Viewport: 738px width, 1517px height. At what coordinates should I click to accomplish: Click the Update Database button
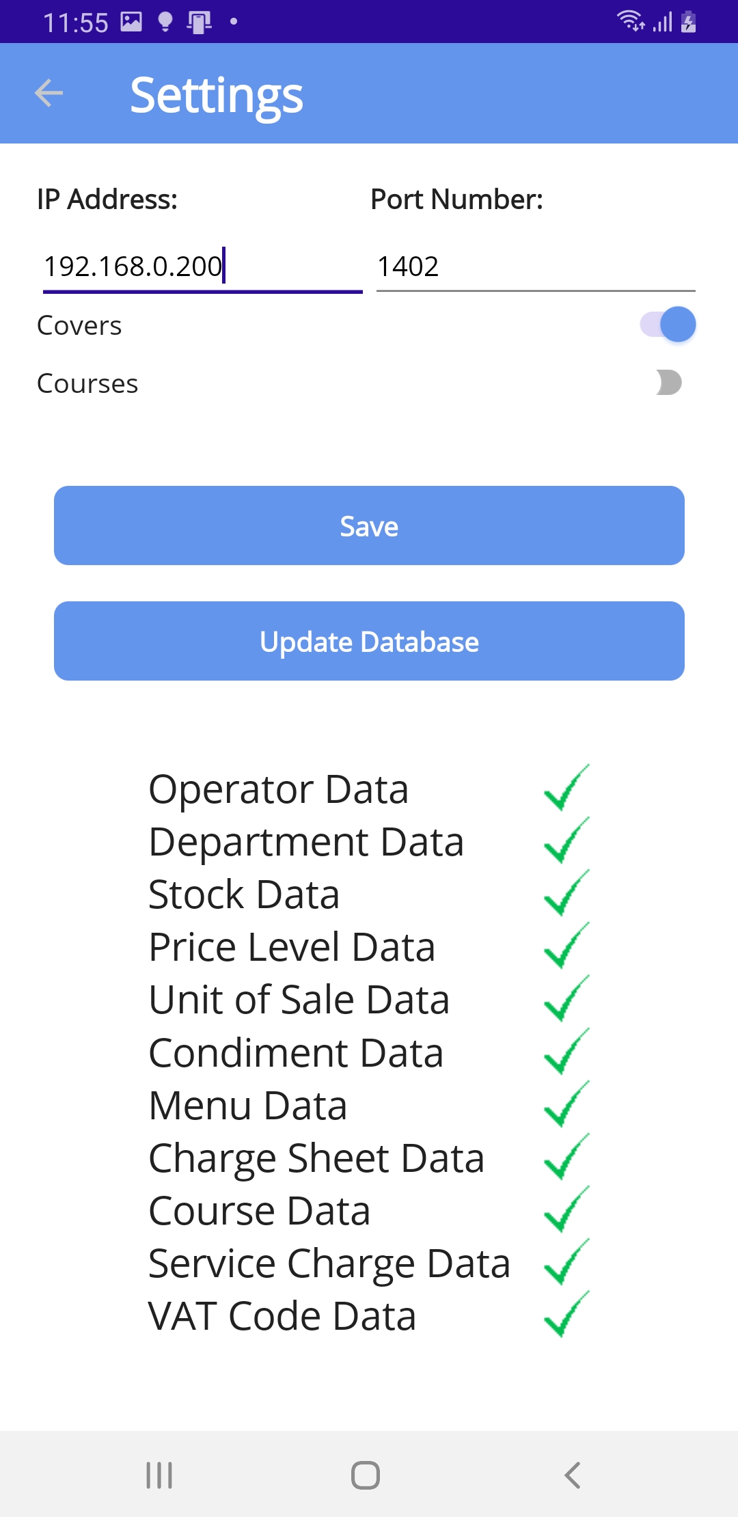tap(369, 641)
